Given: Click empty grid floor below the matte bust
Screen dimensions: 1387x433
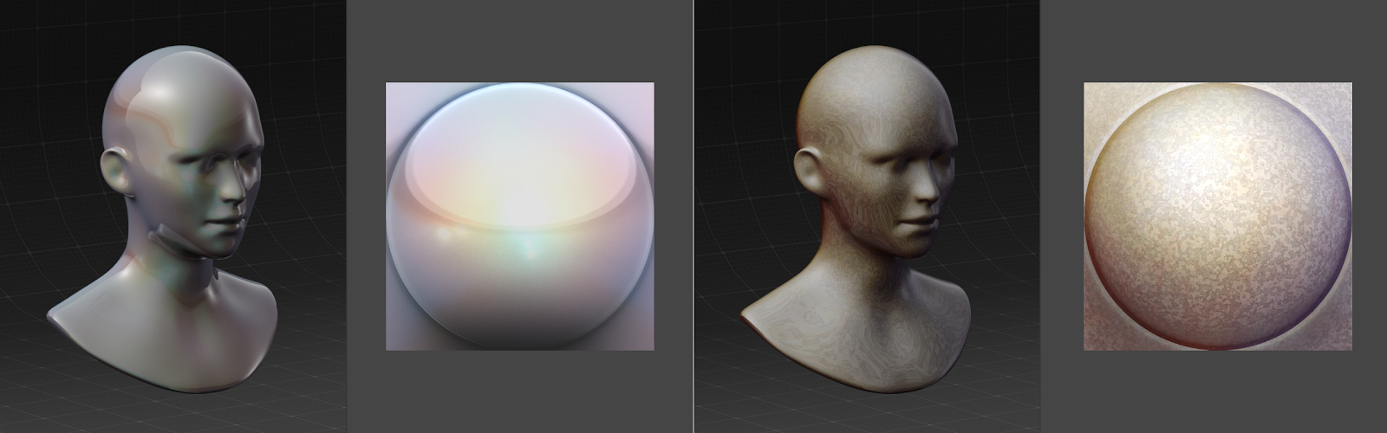Looking at the screenshot, I should (867, 407).
